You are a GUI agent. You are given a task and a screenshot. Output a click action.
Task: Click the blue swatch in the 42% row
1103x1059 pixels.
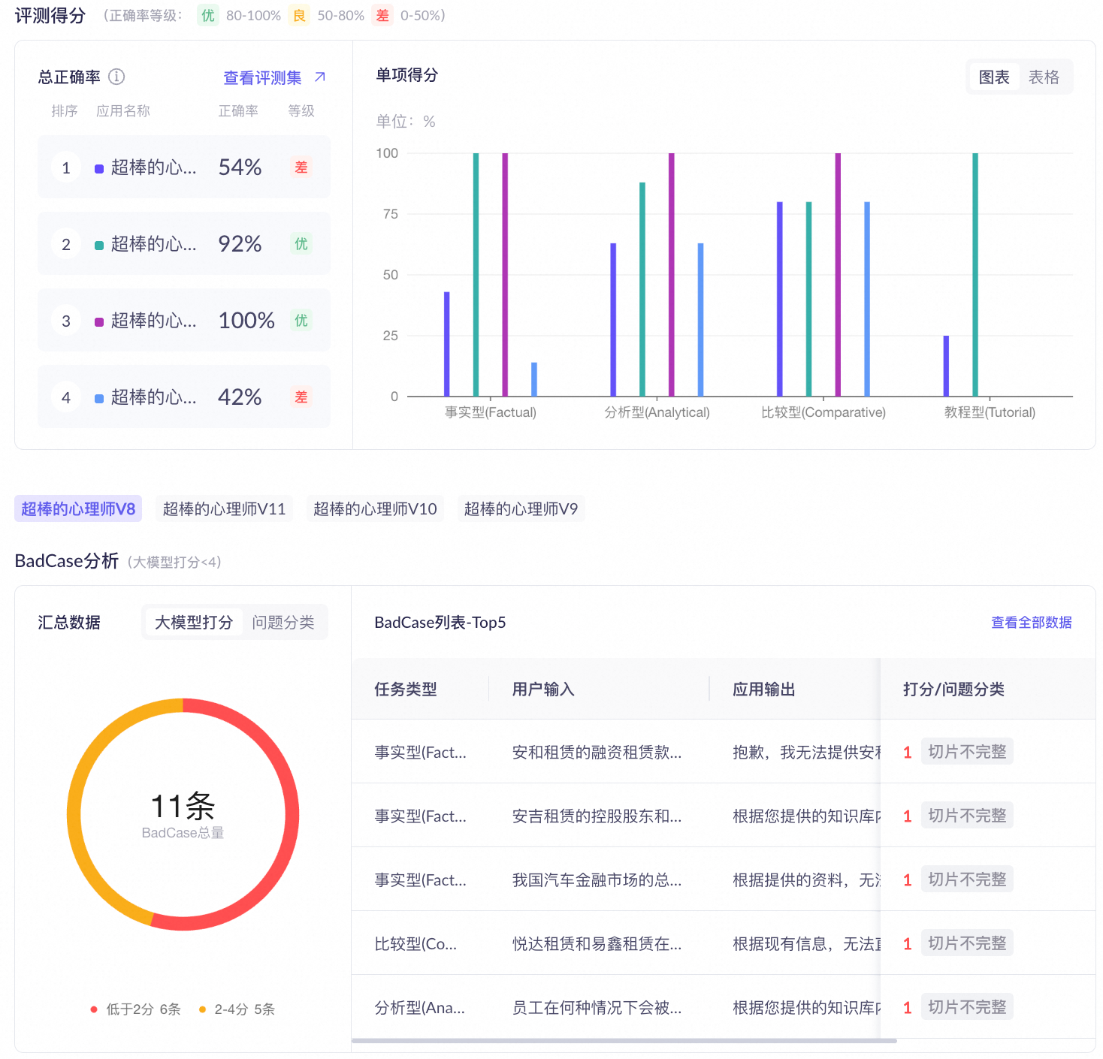click(x=99, y=398)
